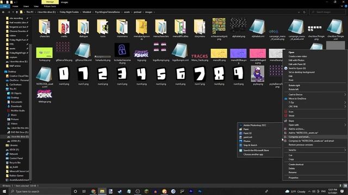Open the menubackgrounds folder
Image resolution: width=348 pixels, height=195 pixels.
[x=141, y=29]
